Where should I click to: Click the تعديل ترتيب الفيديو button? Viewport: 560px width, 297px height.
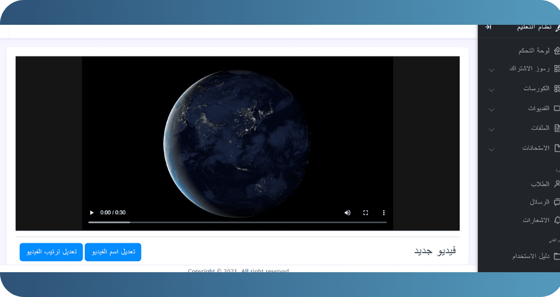pyautogui.click(x=51, y=252)
